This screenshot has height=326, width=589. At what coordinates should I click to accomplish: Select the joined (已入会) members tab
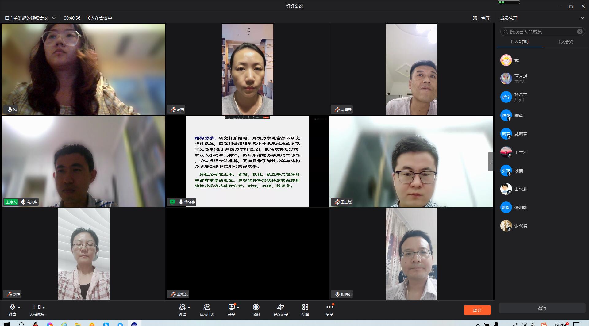coord(519,42)
